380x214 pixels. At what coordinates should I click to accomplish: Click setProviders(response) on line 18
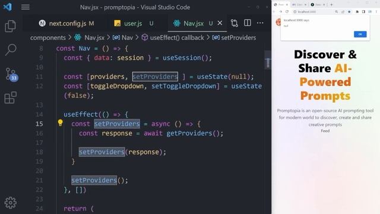(x=122, y=152)
